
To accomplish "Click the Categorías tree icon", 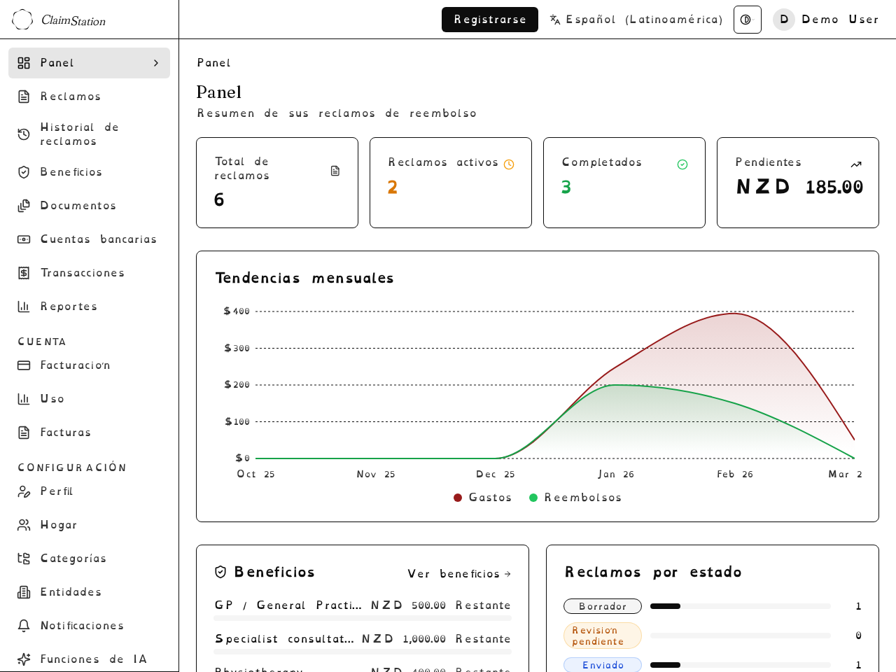I will [24, 559].
